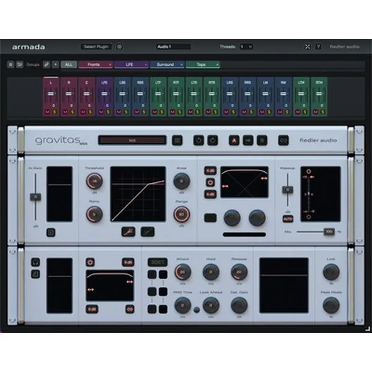The image size is (372, 372).
Task: Expand the Fronts group dropdown arrow
Action: coord(110,64)
